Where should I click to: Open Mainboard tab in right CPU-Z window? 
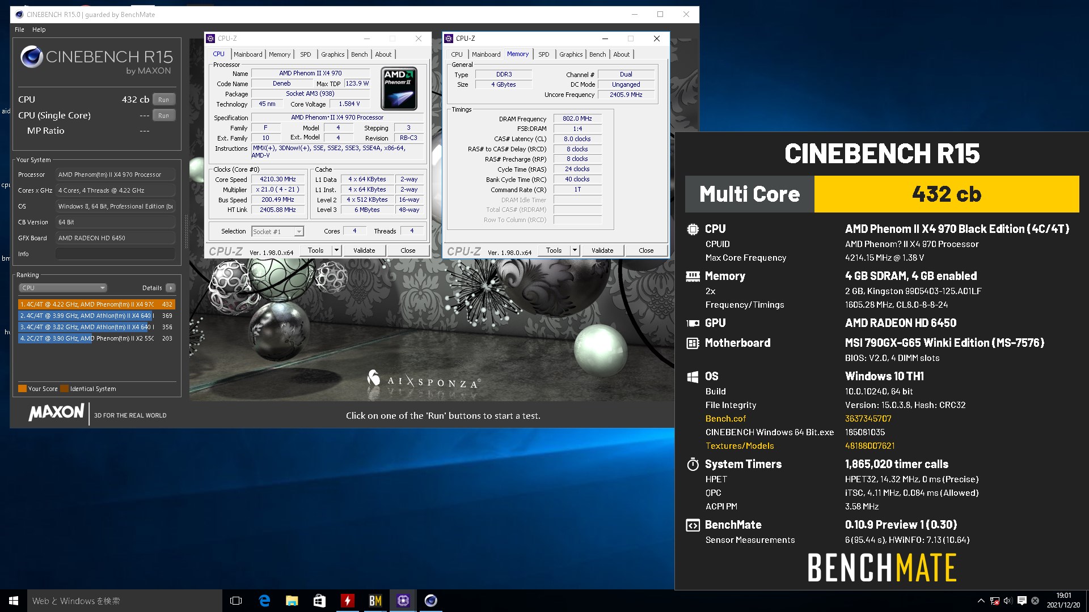click(486, 54)
